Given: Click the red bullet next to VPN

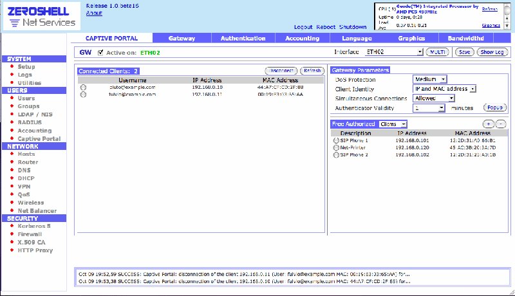Looking at the screenshot, I should [12, 187].
